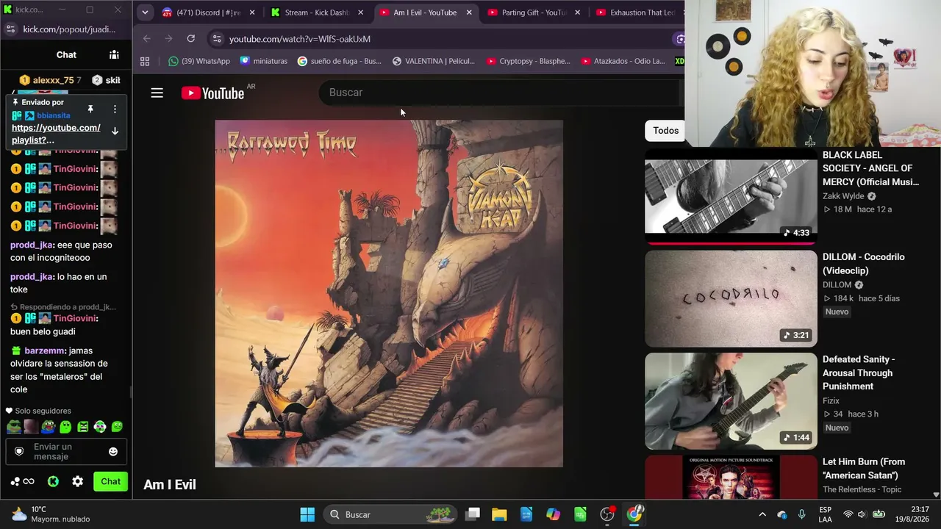This screenshot has height=529, width=941.
Task: Click the green Kick K badge icon
Action: 53,482
